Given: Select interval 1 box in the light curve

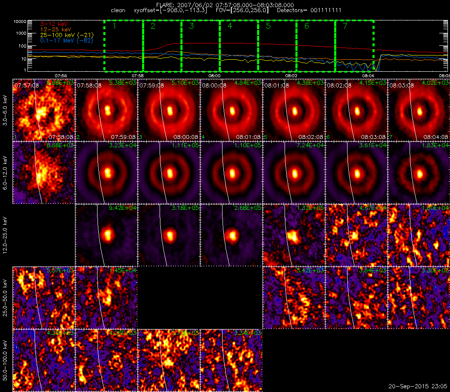Looking at the screenshot, I should (124, 45).
